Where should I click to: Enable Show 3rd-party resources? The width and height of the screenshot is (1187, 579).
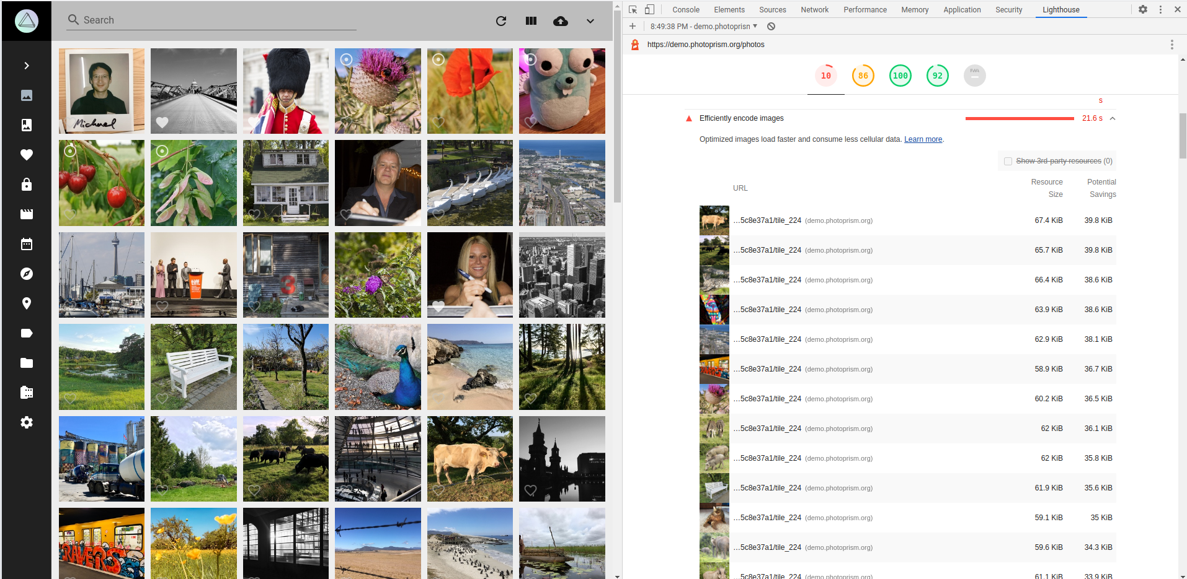click(1008, 160)
